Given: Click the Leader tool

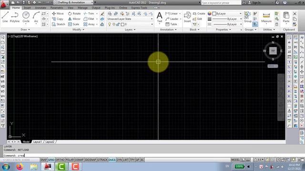Looking at the screenshot, I should [172, 19].
